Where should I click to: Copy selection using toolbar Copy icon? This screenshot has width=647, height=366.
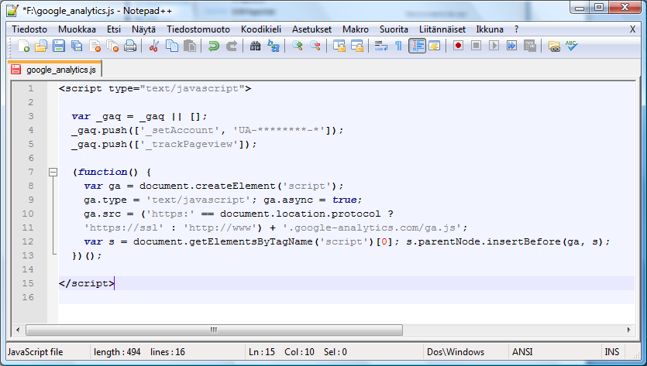[172, 46]
